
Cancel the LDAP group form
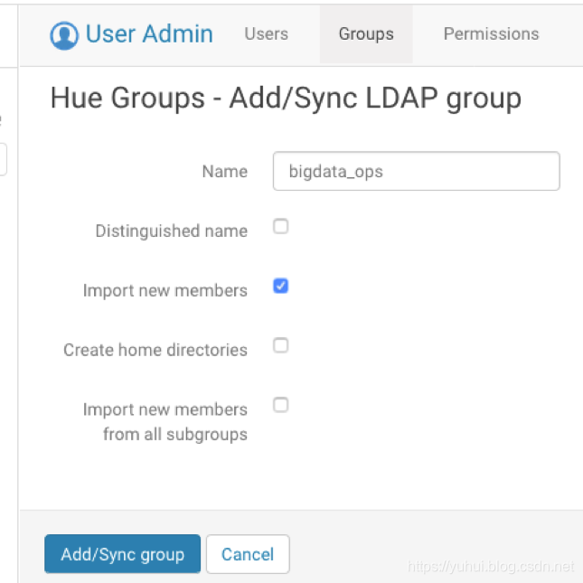[248, 554]
